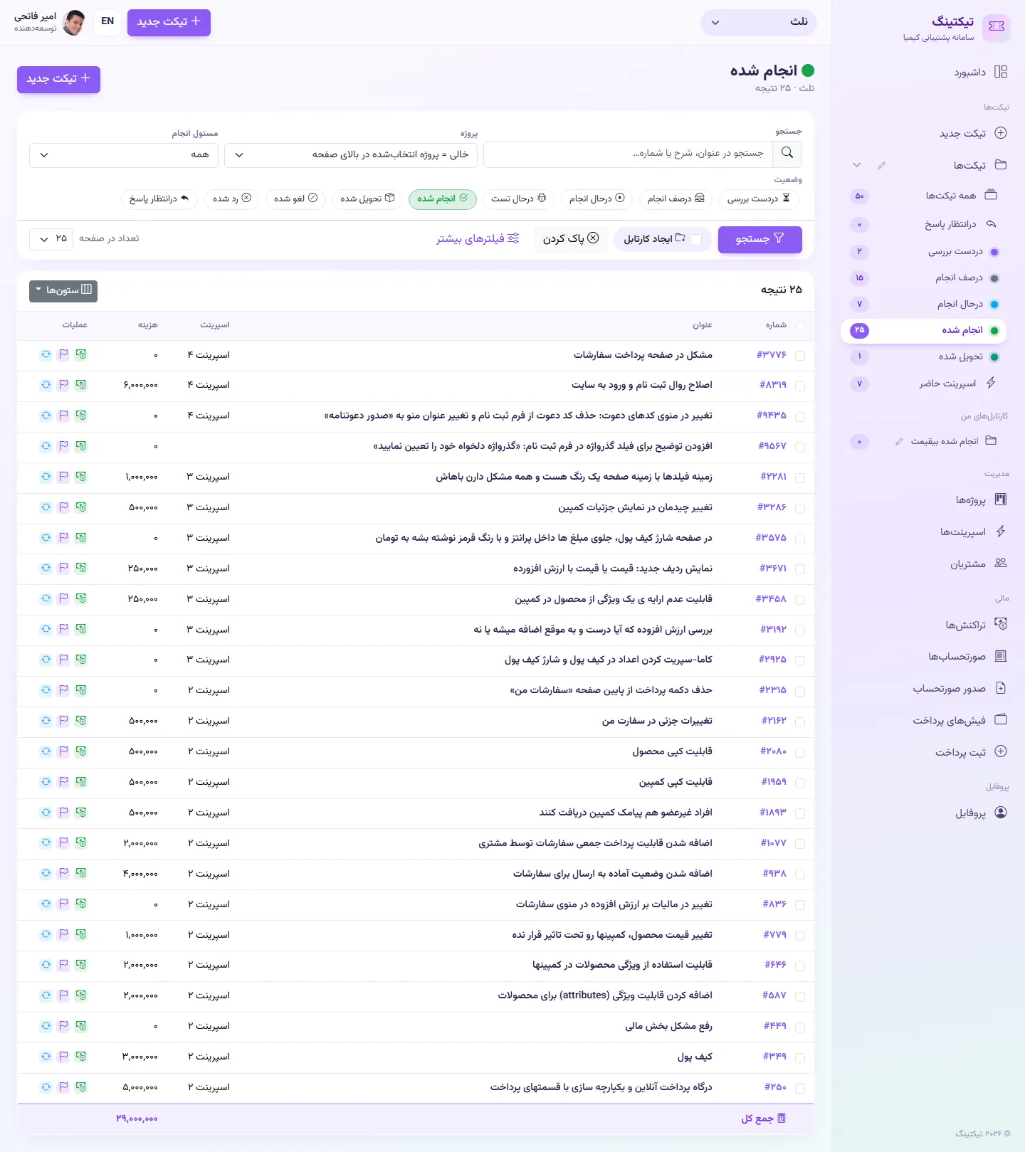Switch language with the EN button
Viewport: 1025px width, 1152px height.
pos(107,21)
